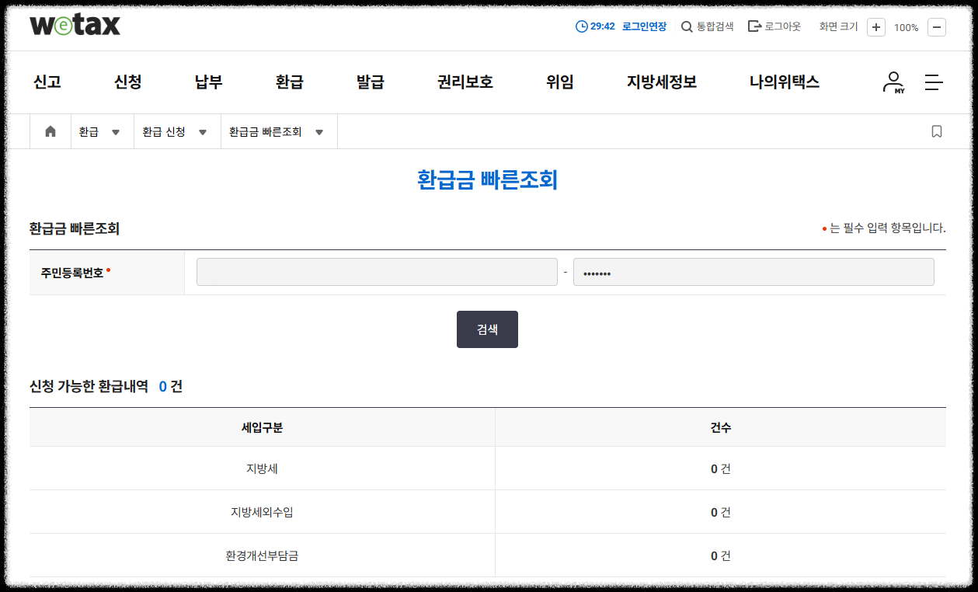
Task: Click the 세입구분 column header
Action: (262, 427)
